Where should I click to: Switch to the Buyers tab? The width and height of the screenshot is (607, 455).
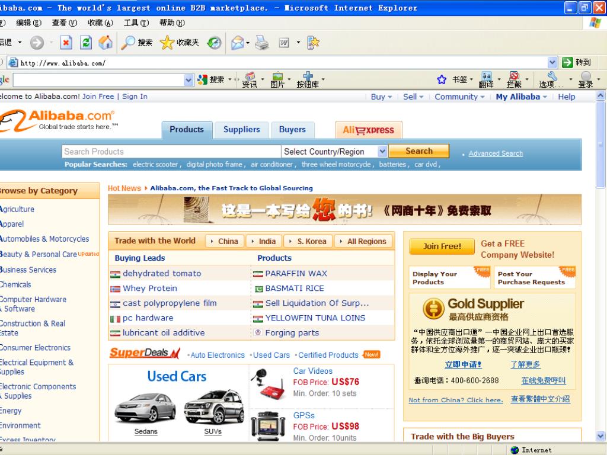click(x=292, y=130)
